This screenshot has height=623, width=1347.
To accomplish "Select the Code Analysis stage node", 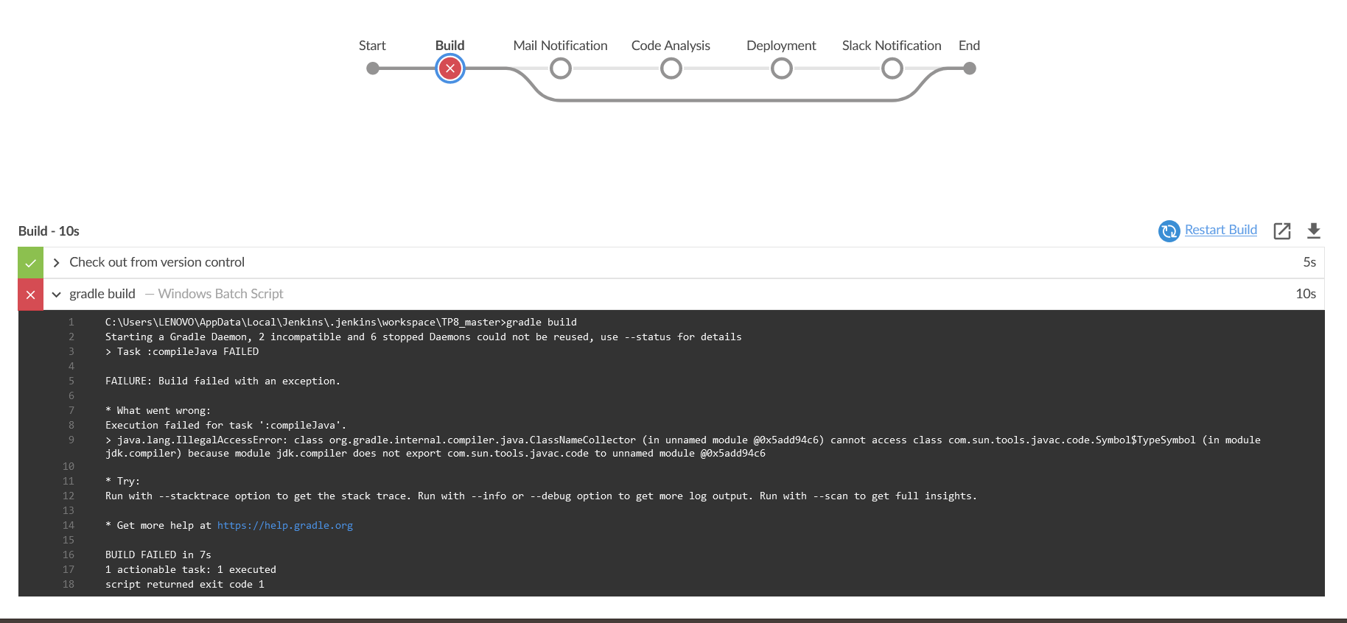I will pyautogui.click(x=671, y=68).
